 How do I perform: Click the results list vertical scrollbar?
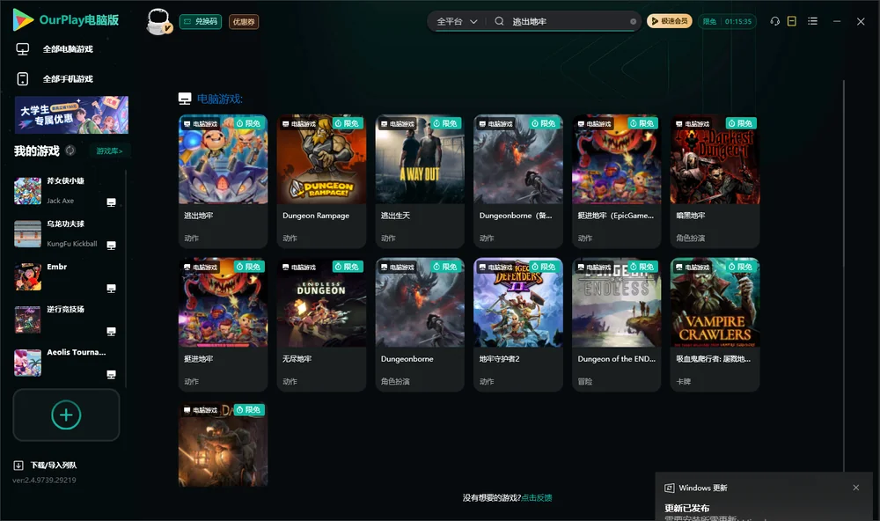click(x=844, y=275)
